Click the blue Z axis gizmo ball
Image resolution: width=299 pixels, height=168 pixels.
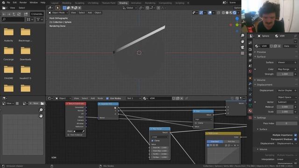237,19
